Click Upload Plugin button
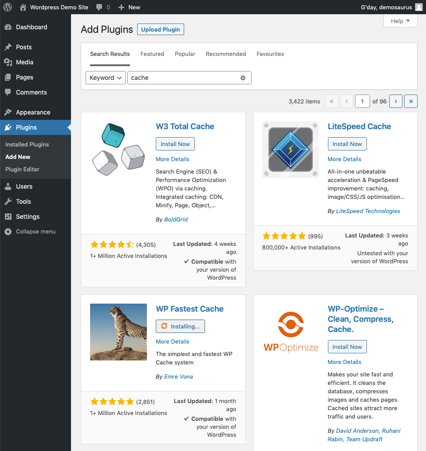 160,29
